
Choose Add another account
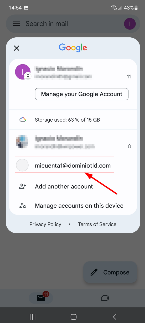click(x=64, y=186)
